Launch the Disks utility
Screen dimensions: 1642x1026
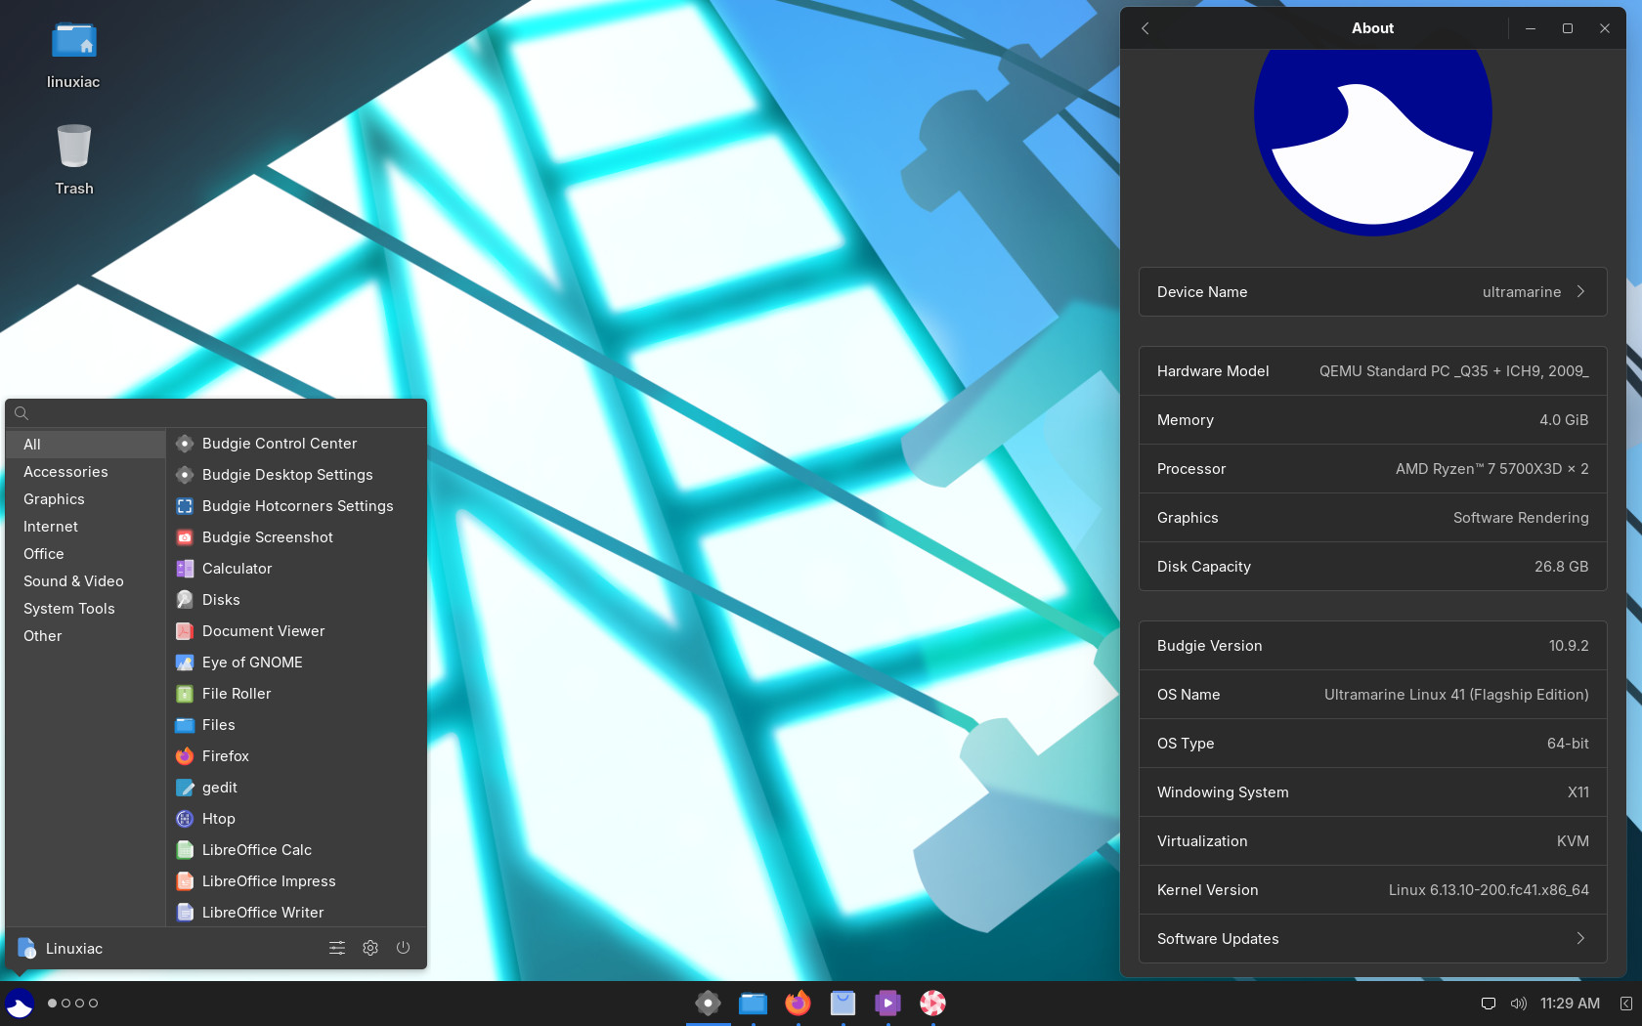296,600
